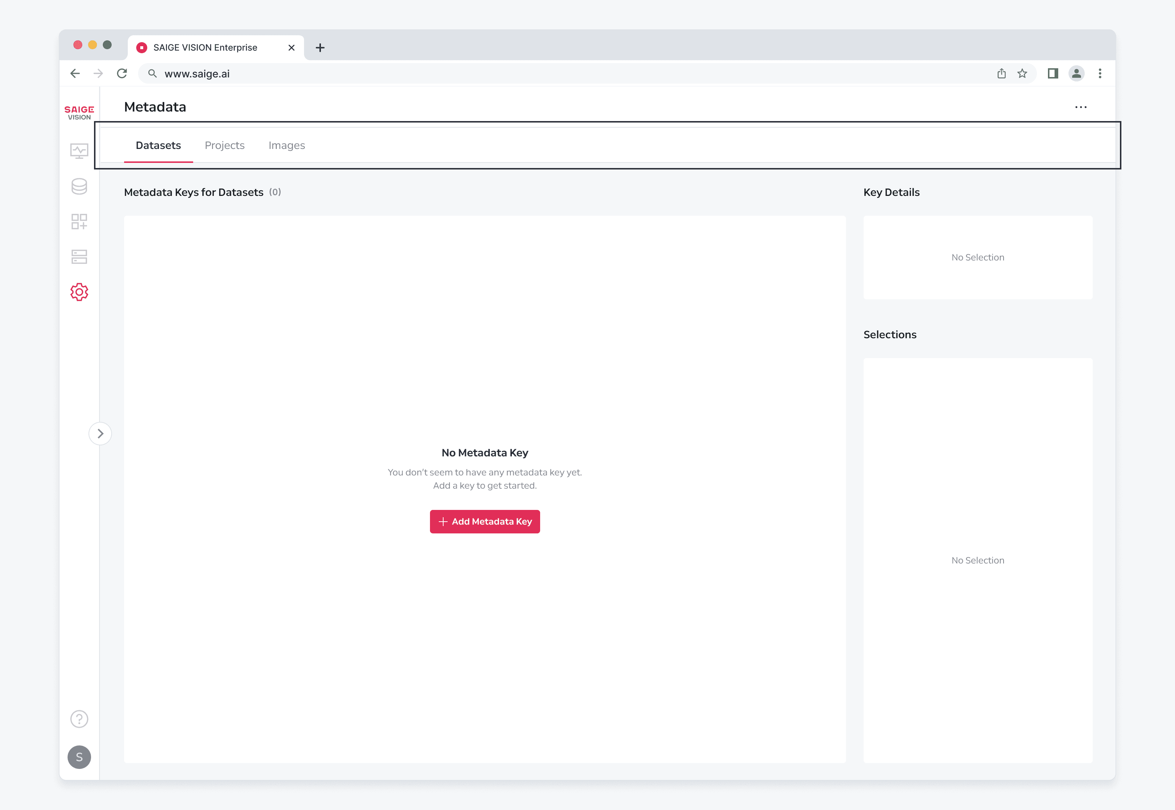Share the page using the share icon

tap(1001, 74)
